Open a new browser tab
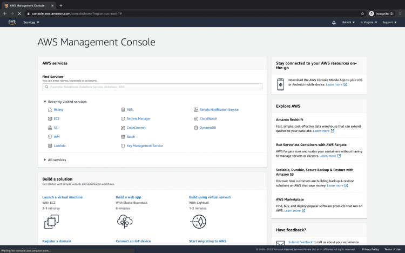Screen dimensions: 405x253 [x=61, y=5]
